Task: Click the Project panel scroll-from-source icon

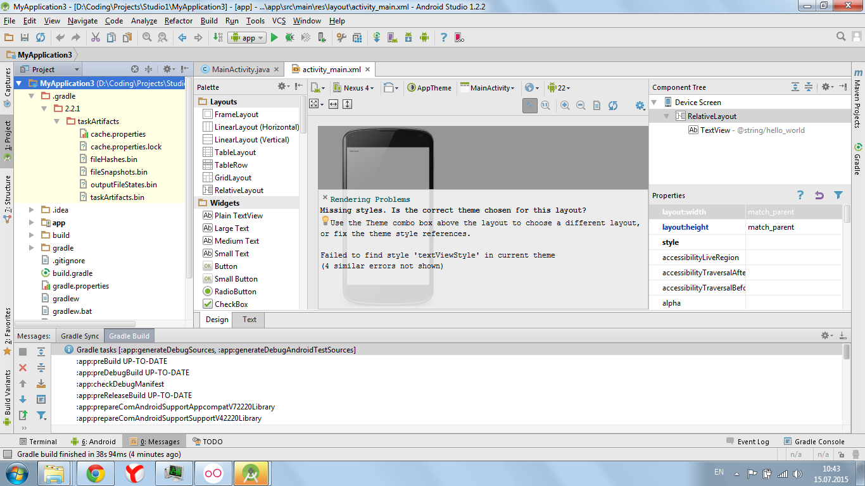Action: tap(134, 70)
